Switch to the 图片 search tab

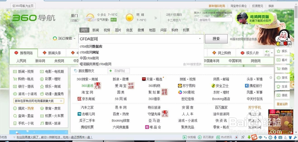(118, 30)
